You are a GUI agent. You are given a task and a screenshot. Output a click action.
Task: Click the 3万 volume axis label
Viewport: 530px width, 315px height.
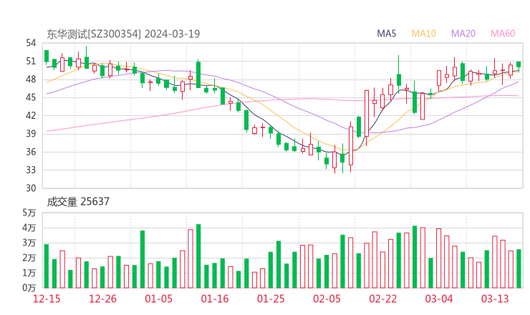pos(29,243)
